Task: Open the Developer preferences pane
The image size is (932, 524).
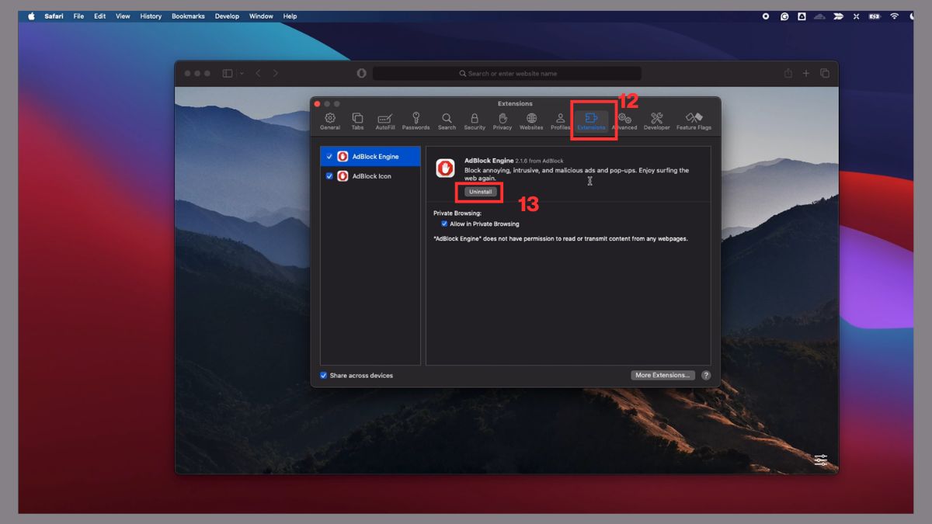Action: coord(656,121)
